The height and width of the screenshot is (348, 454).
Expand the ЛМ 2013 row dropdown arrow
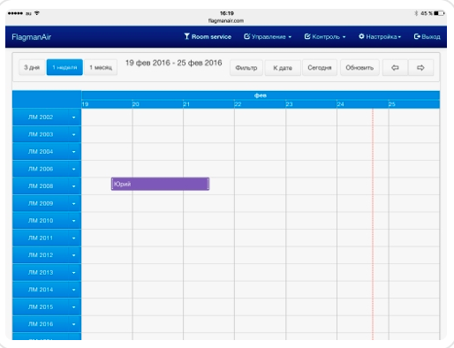tap(74, 272)
